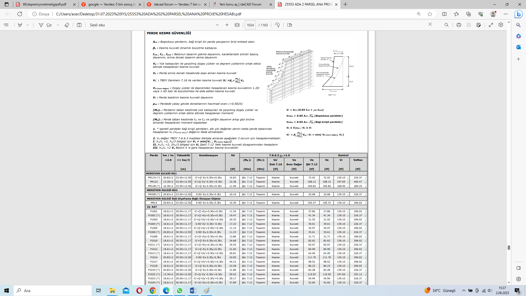Print the PDF with printer icon
This screenshot has width=526, height=296.
tap(459, 25)
